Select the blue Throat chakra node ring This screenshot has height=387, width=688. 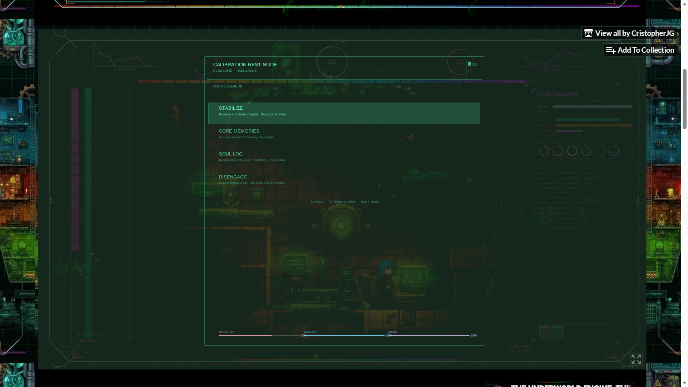[x=600, y=151]
